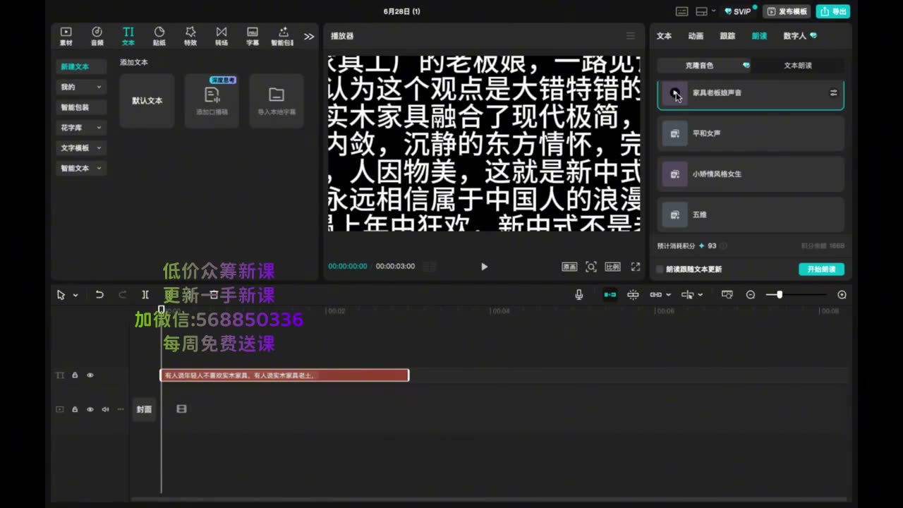Click the 添加口播稿 script card

(212, 101)
